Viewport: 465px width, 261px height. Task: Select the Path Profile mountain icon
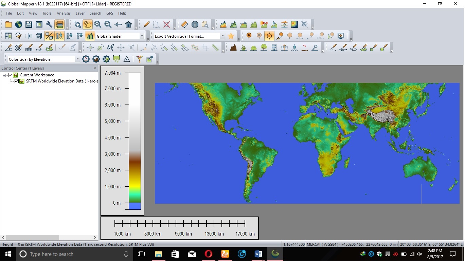point(222,24)
